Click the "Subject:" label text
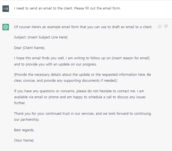This screenshot has height=151, width=172. pyautogui.click(x=20, y=37)
